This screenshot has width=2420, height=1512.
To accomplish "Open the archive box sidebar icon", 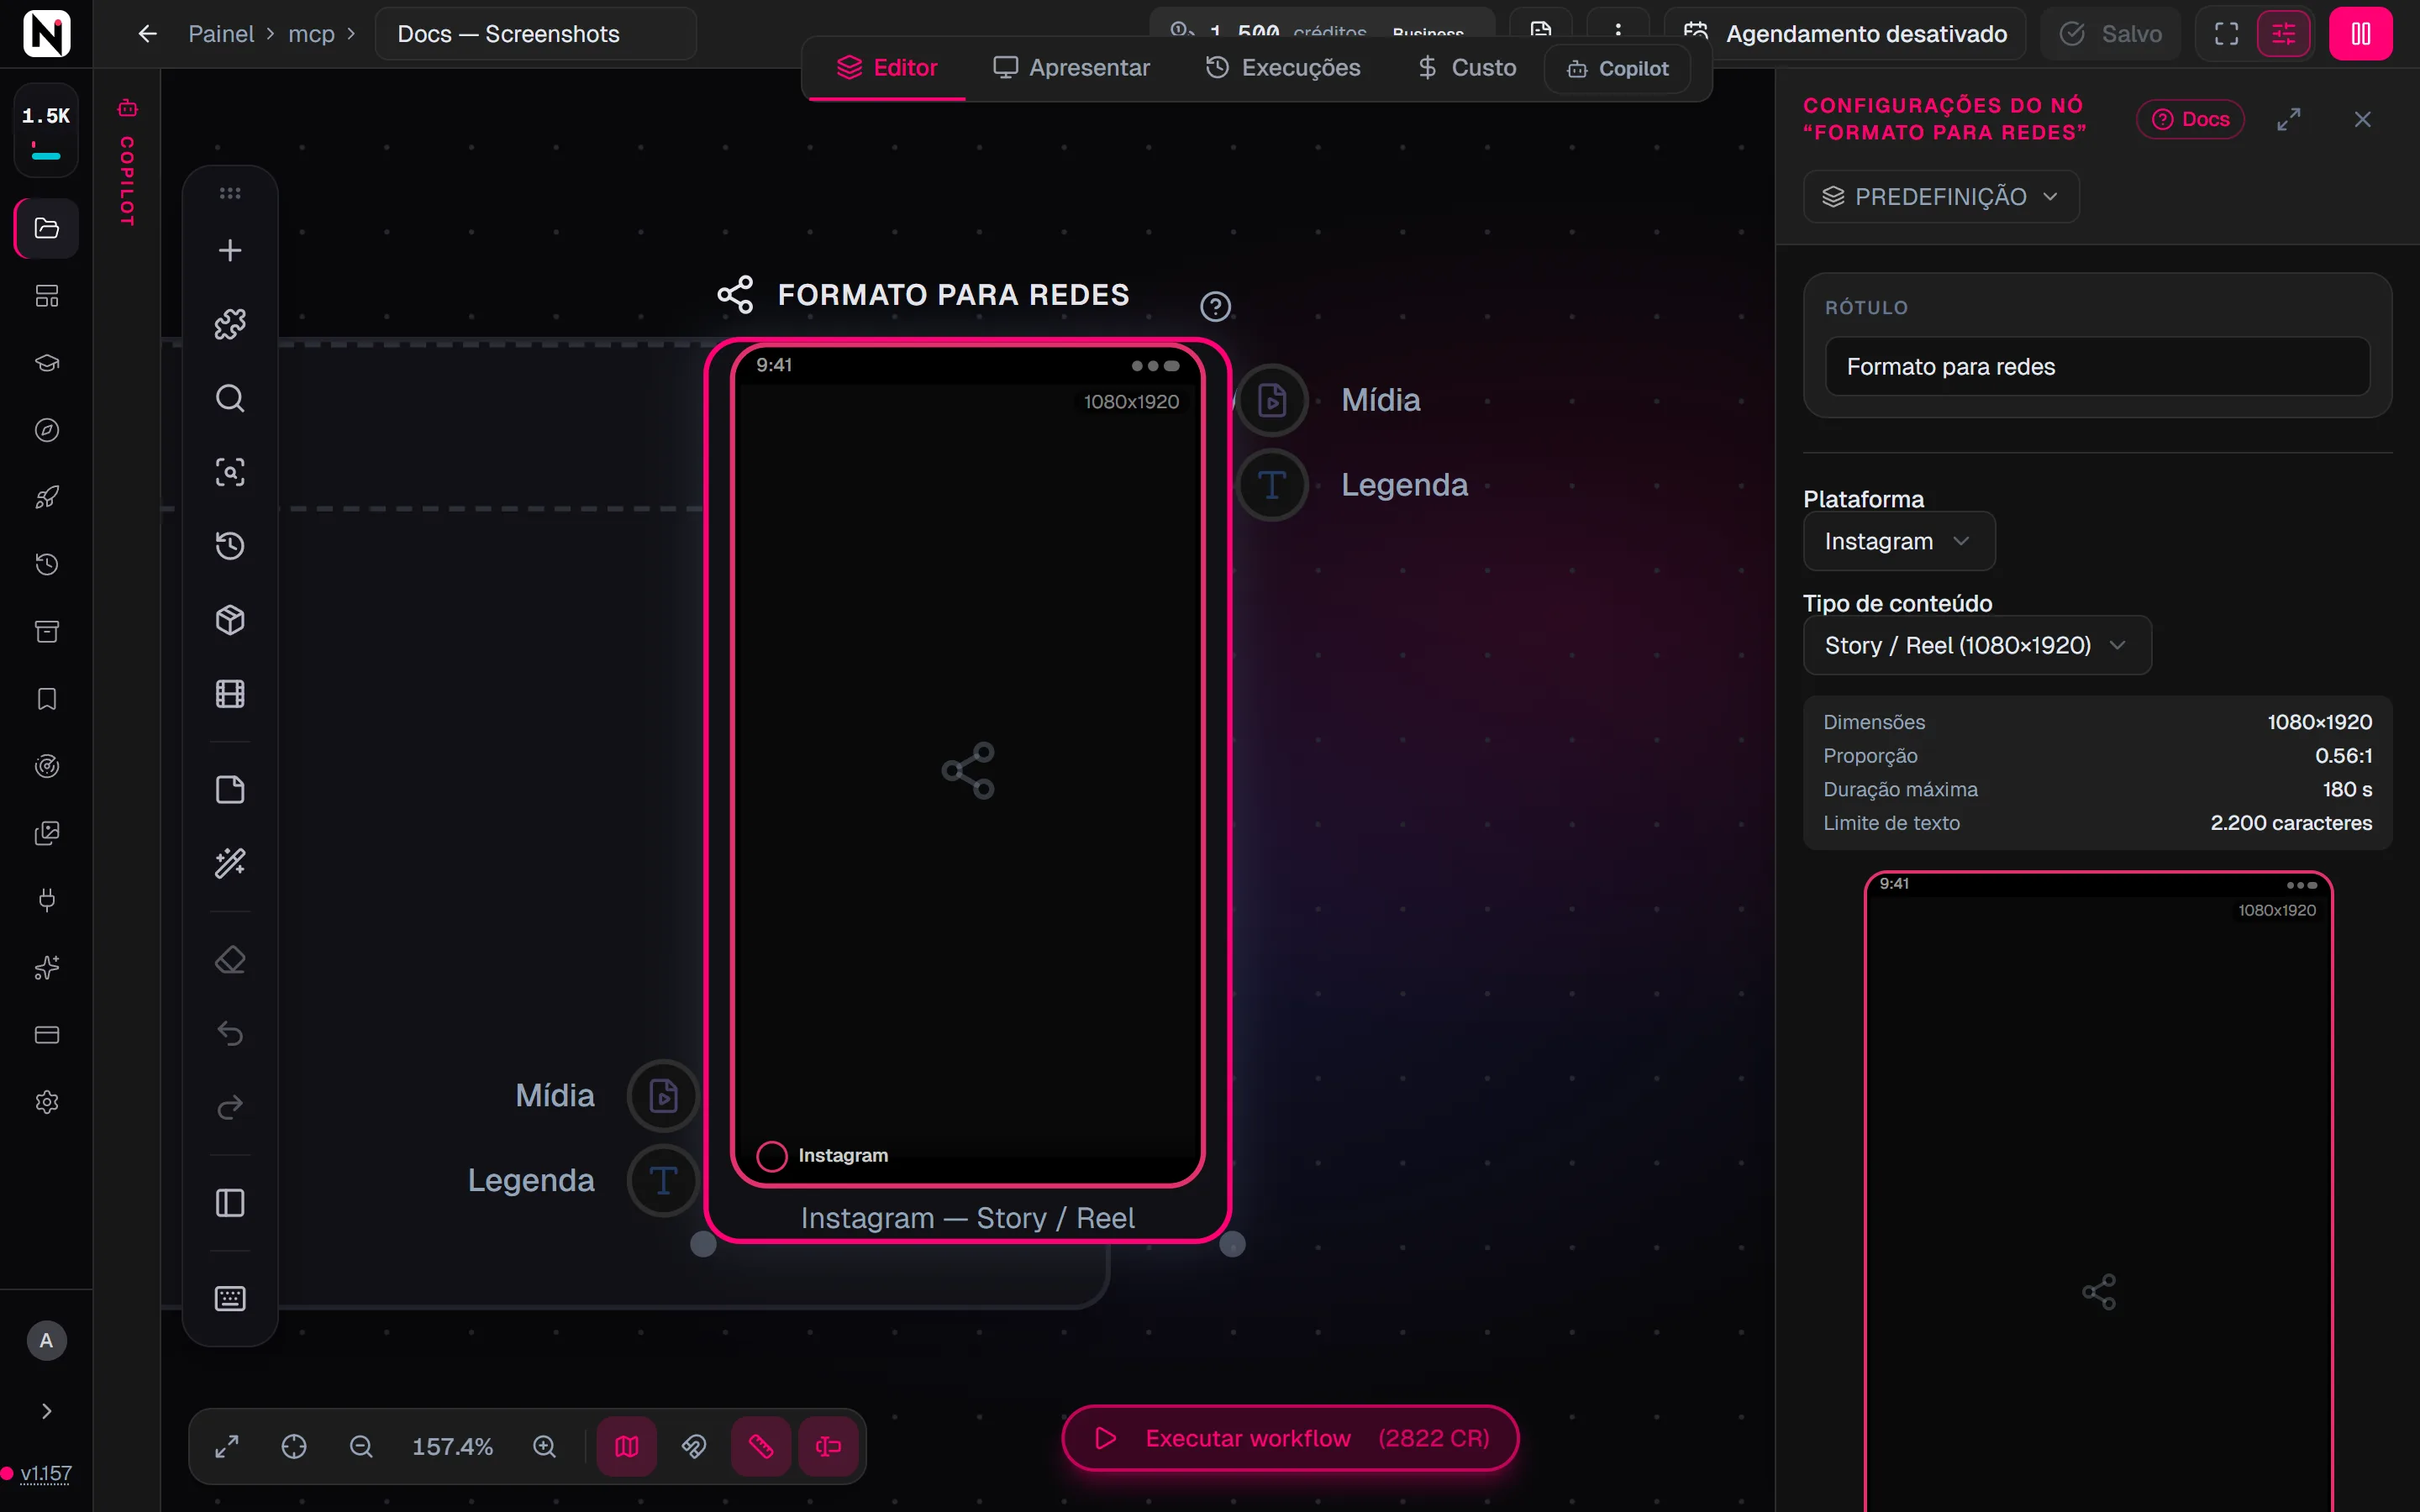I will click(47, 632).
